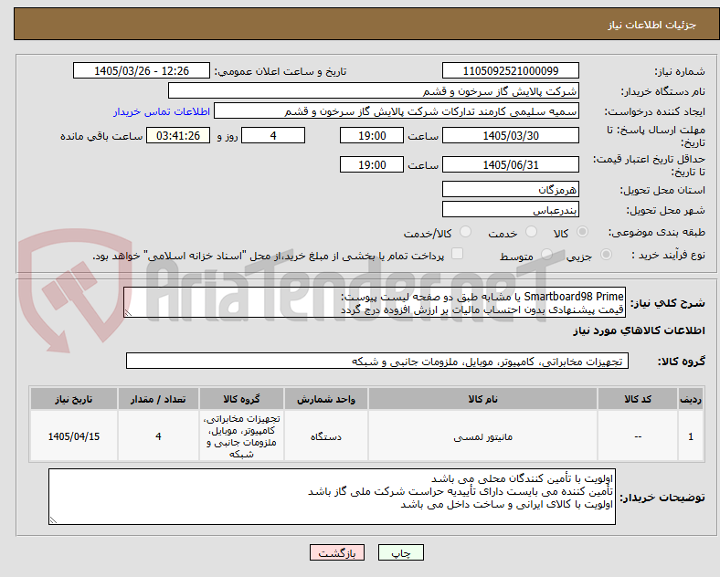The width and height of the screenshot is (720, 577).
Task: Click the response deadline date 1405/03/30
Action: click(511, 135)
